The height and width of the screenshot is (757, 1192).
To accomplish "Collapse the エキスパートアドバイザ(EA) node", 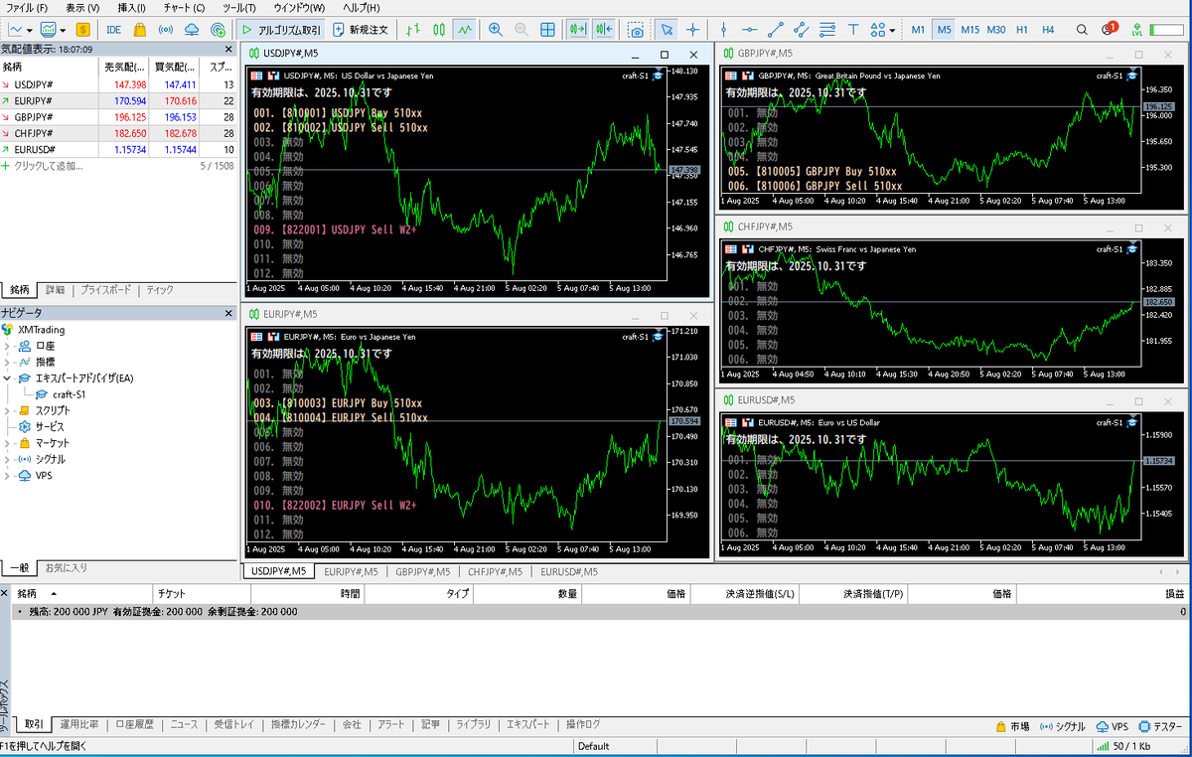I will pos(8,378).
